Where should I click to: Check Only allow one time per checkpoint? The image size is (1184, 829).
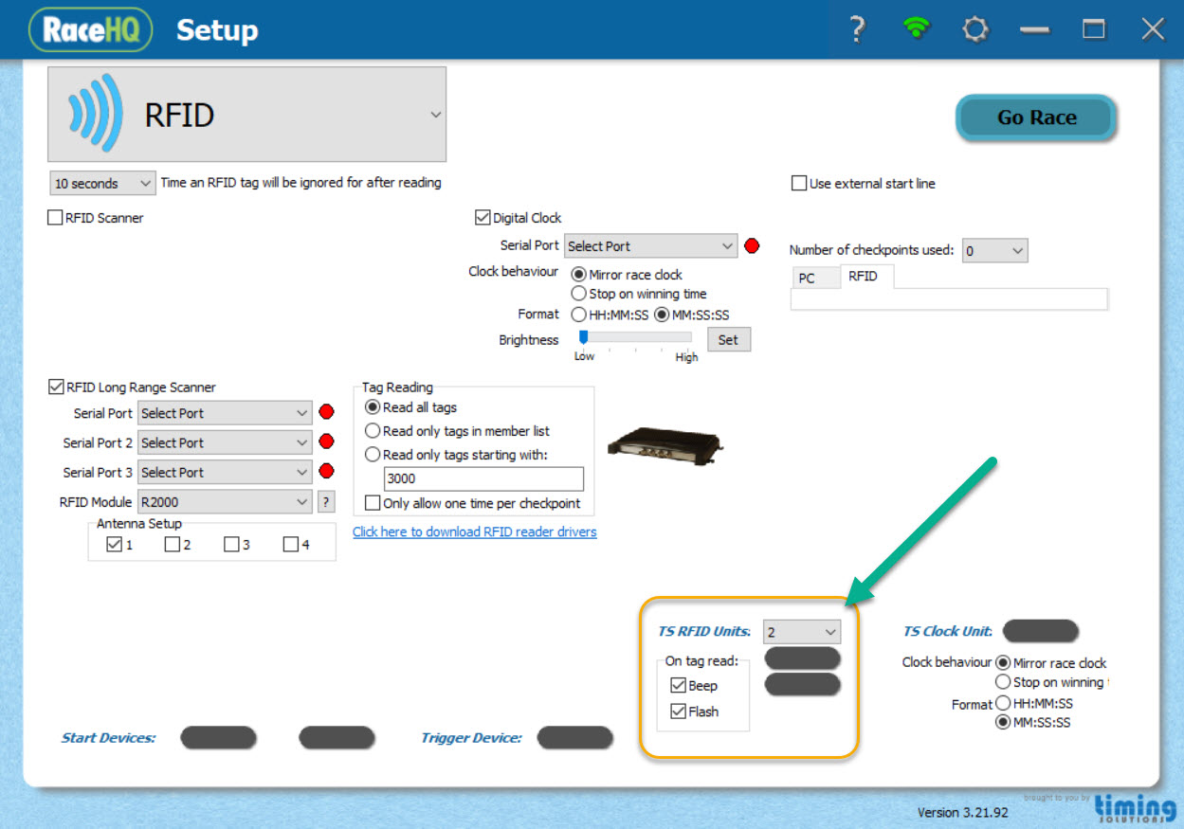coord(373,503)
